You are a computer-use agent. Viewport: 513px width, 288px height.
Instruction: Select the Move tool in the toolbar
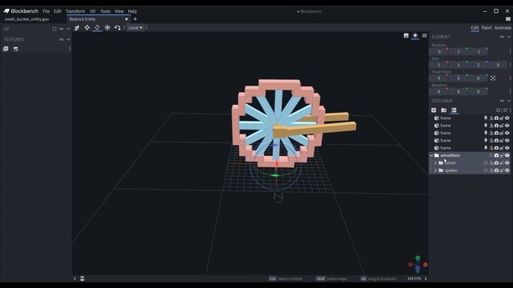(x=87, y=28)
